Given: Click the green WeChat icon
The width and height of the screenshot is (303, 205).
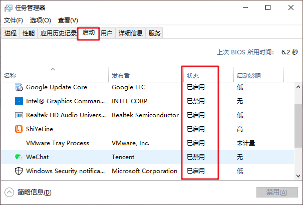Looking at the screenshot, I should pos(19,157).
